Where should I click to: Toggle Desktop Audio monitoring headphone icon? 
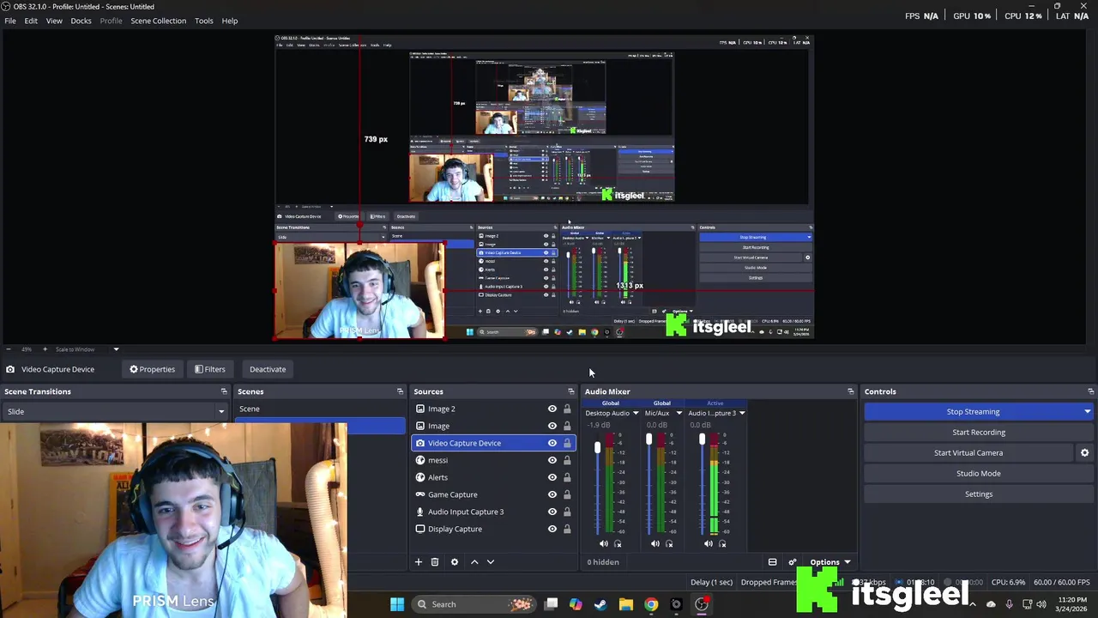coord(618,543)
